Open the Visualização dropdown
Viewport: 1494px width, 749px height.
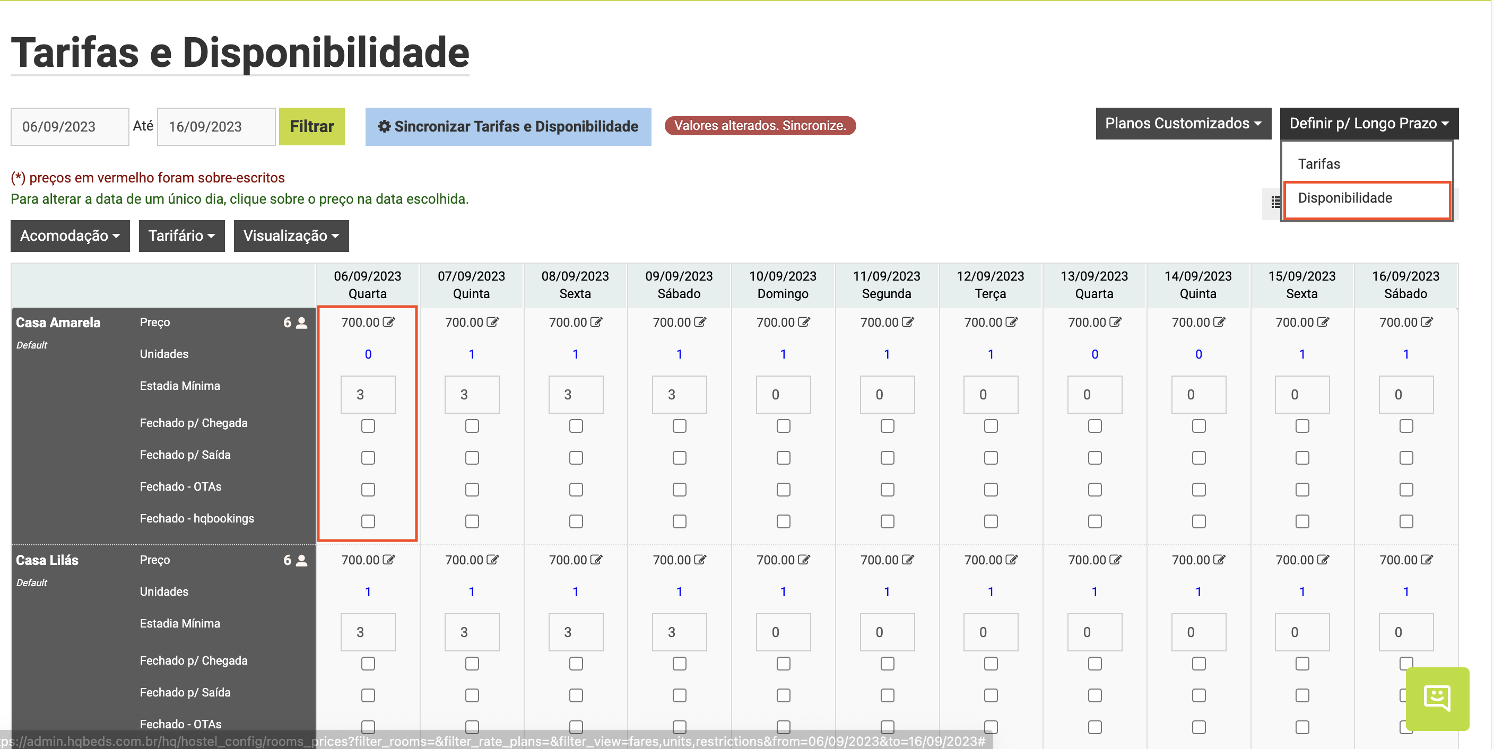point(291,236)
